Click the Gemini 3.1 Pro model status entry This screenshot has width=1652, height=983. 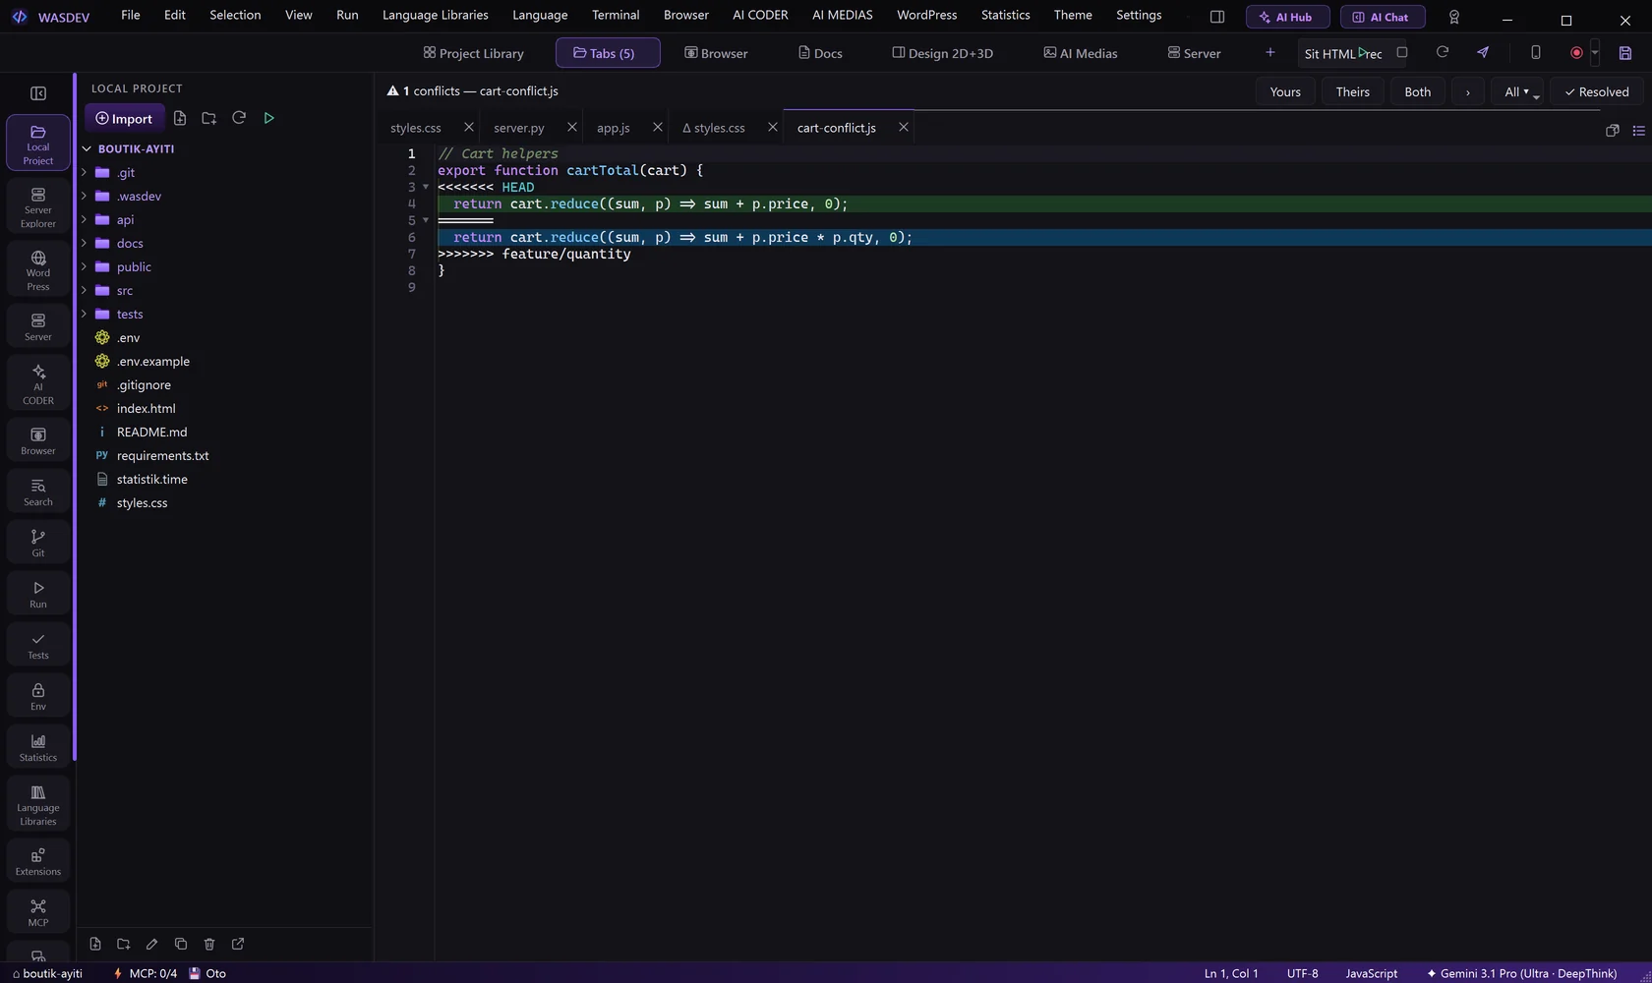pos(1521,973)
